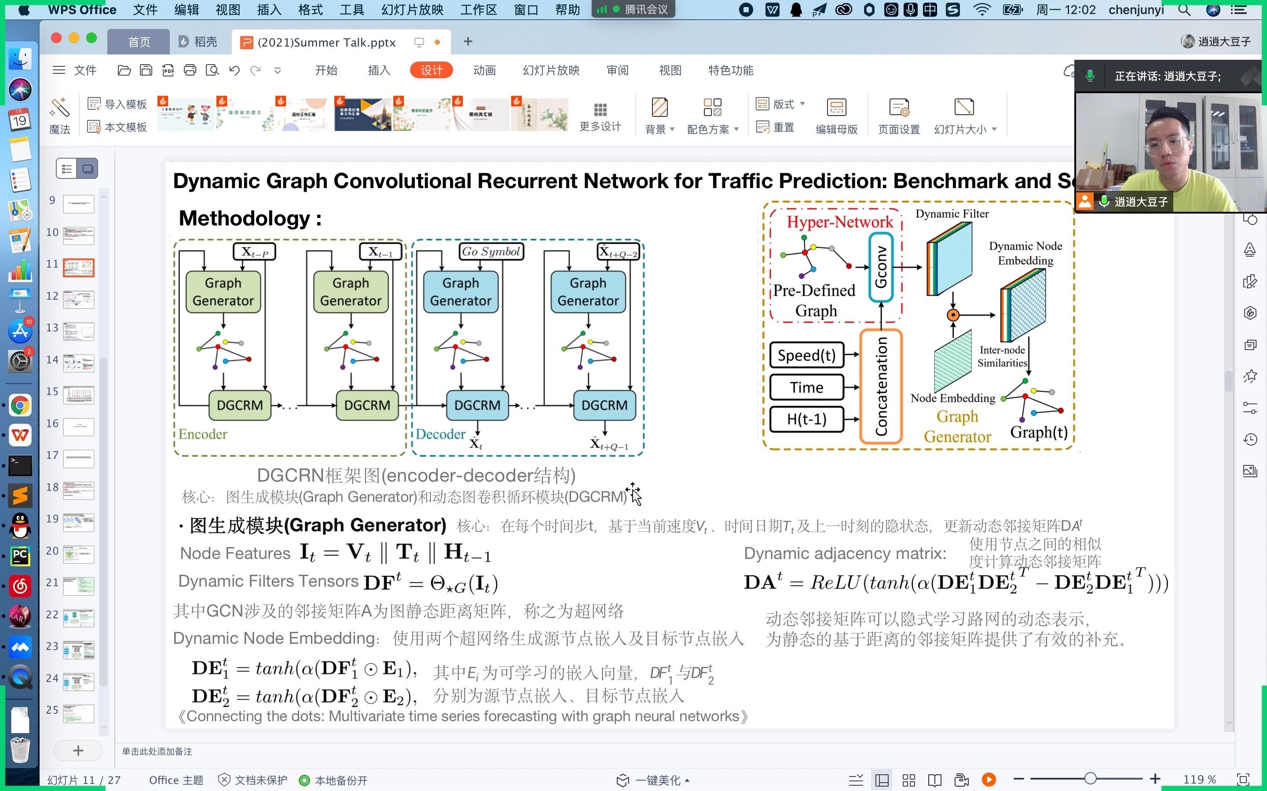1267x791 pixels.
Task: Switch to Docer (稻壳) tab
Action: pos(198,42)
